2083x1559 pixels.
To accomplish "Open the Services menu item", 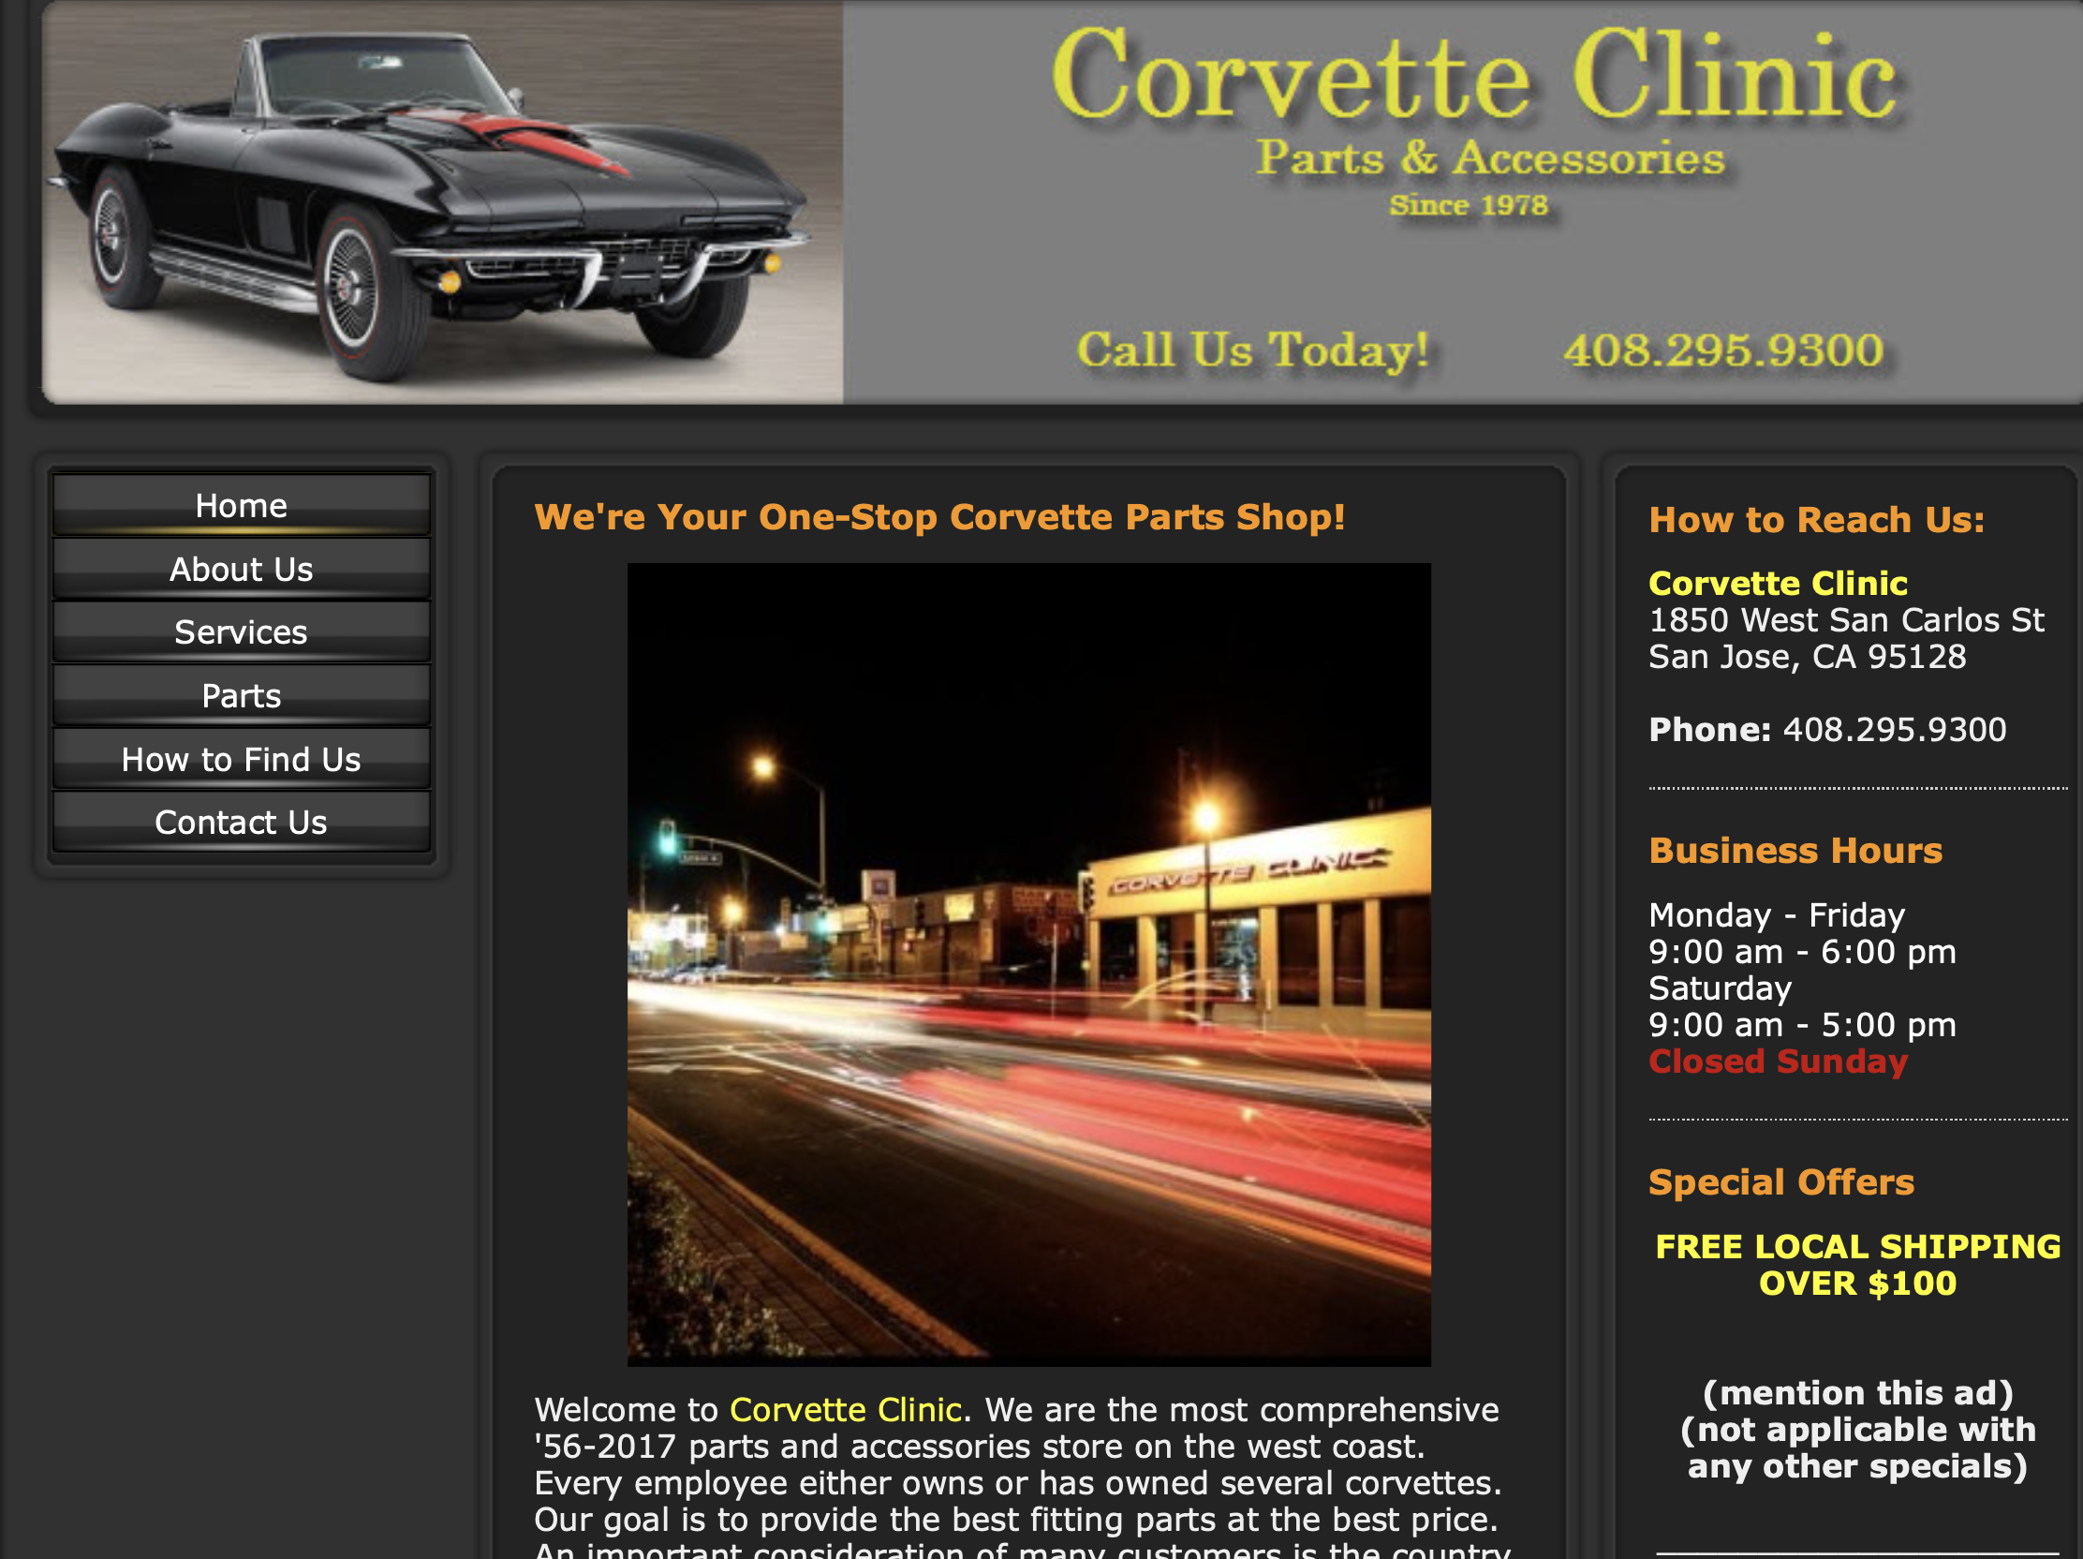I will (x=241, y=632).
